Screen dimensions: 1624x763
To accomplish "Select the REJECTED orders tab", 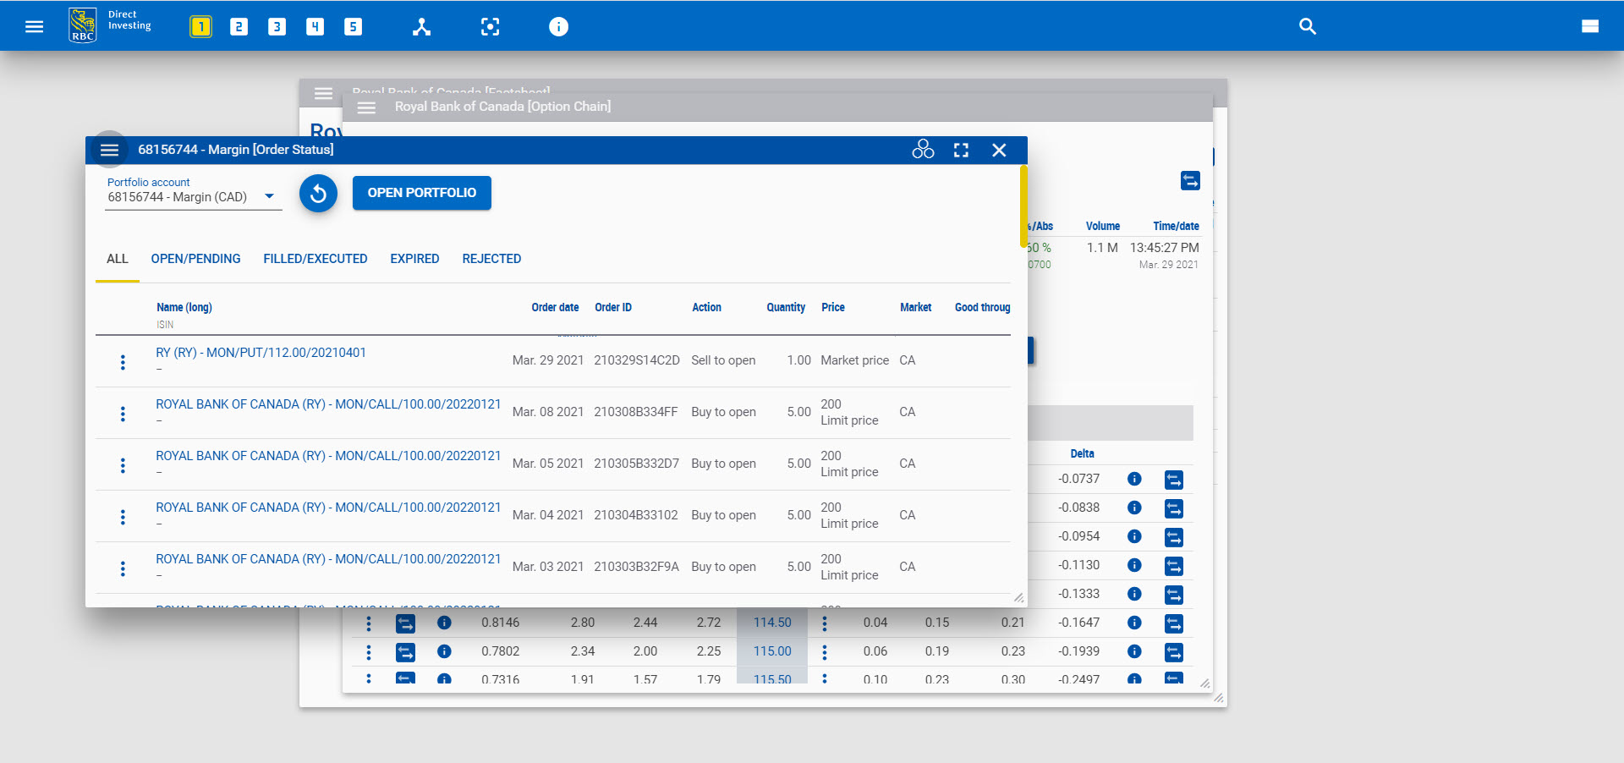I will pos(491,259).
